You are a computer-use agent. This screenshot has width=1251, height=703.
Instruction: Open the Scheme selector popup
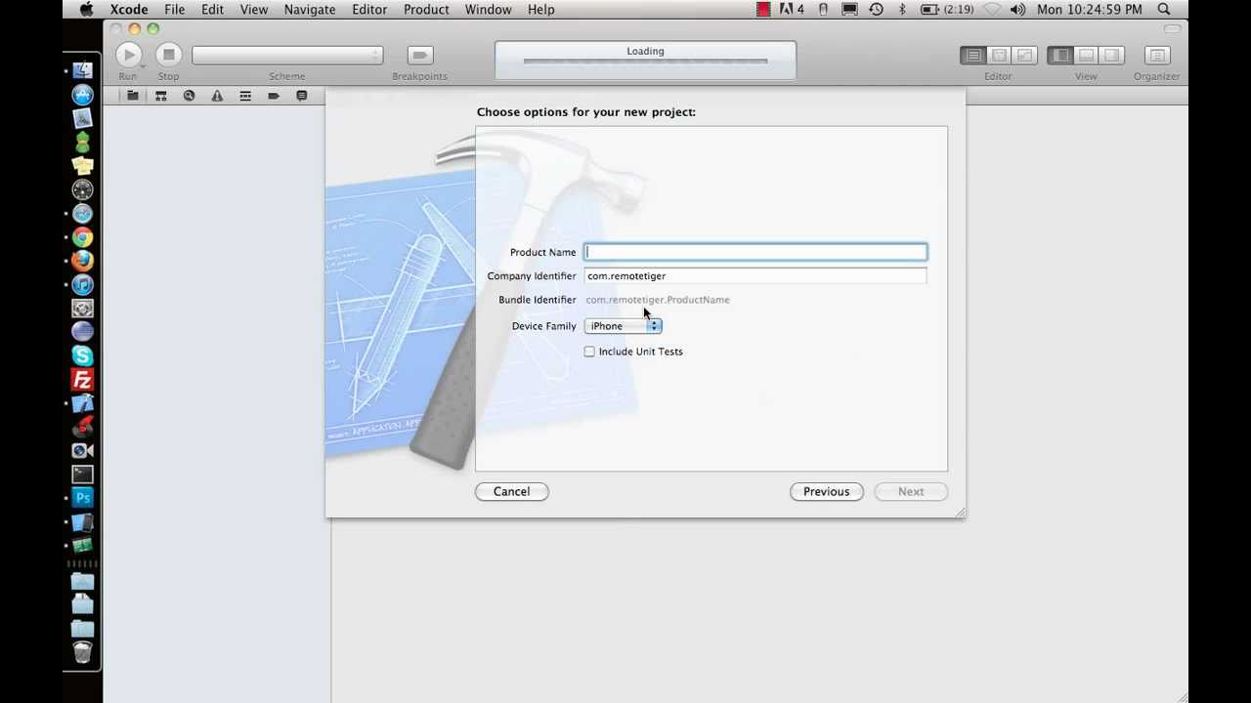pos(287,56)
